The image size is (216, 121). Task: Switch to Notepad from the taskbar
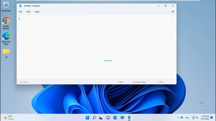click(x=129, y=118)
